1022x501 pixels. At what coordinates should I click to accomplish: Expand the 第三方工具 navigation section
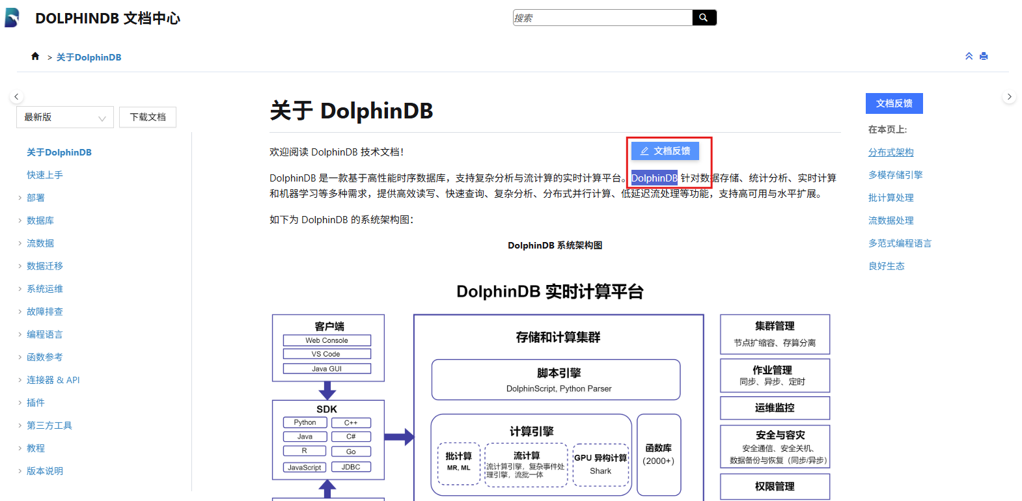[20, 426]
